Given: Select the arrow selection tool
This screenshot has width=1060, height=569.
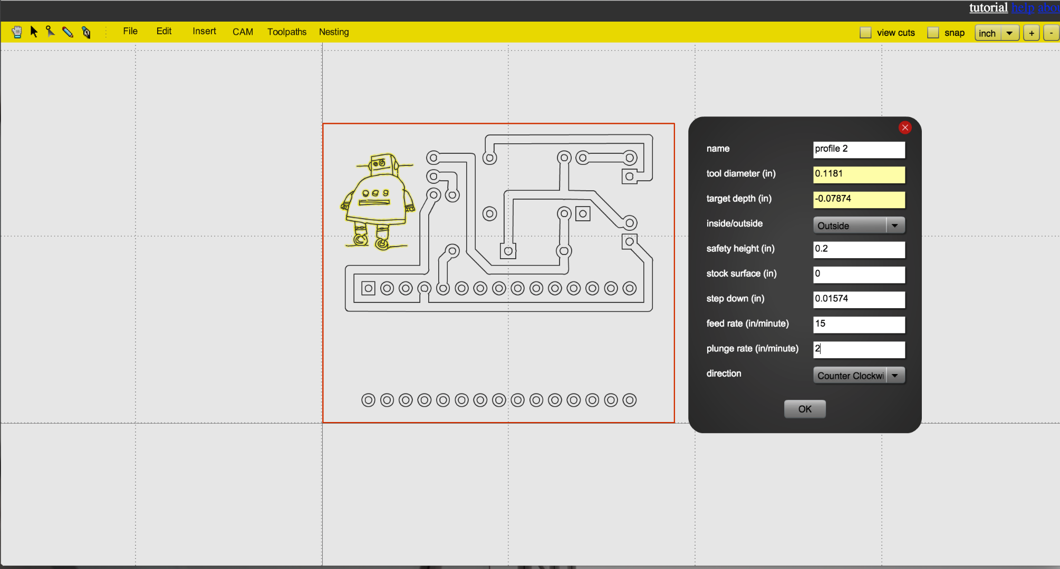Looking at the screenshot, I should [x=34, y=32].
